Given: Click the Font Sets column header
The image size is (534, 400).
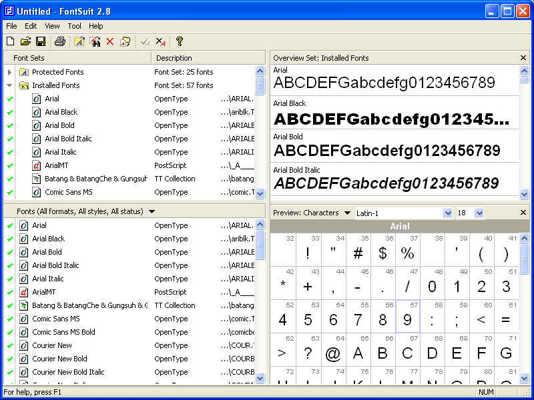Looking at the screenshot, I should (77, 58).
